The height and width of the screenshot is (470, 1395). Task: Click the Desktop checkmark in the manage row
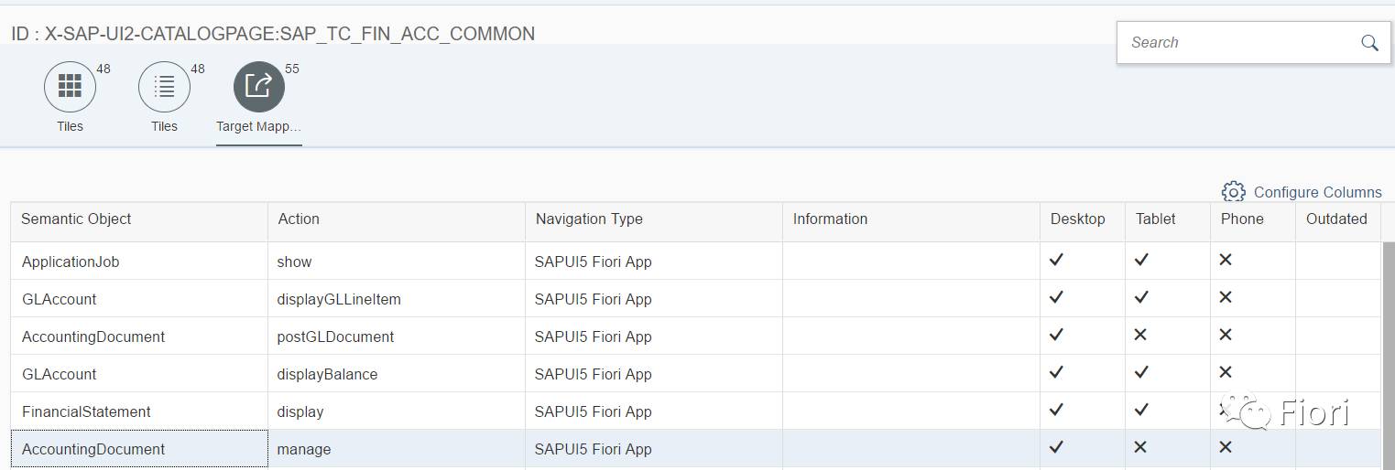(x=1056, y=448)
